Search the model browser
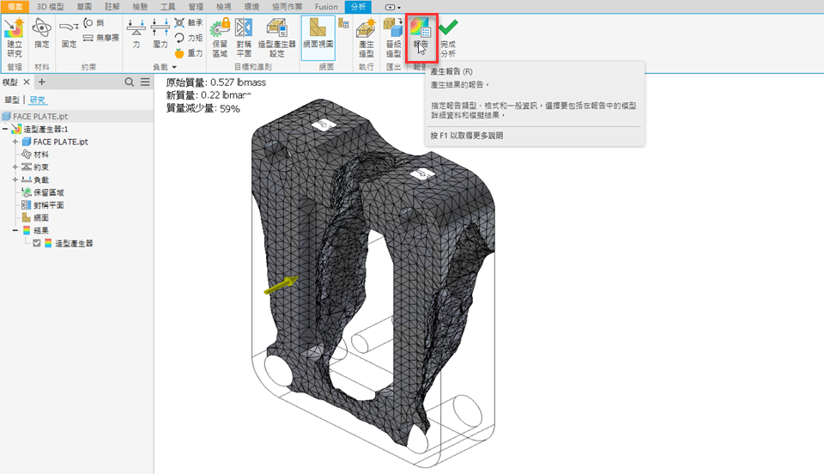Screen dimensions: 824x474 [x=130, y=82]
